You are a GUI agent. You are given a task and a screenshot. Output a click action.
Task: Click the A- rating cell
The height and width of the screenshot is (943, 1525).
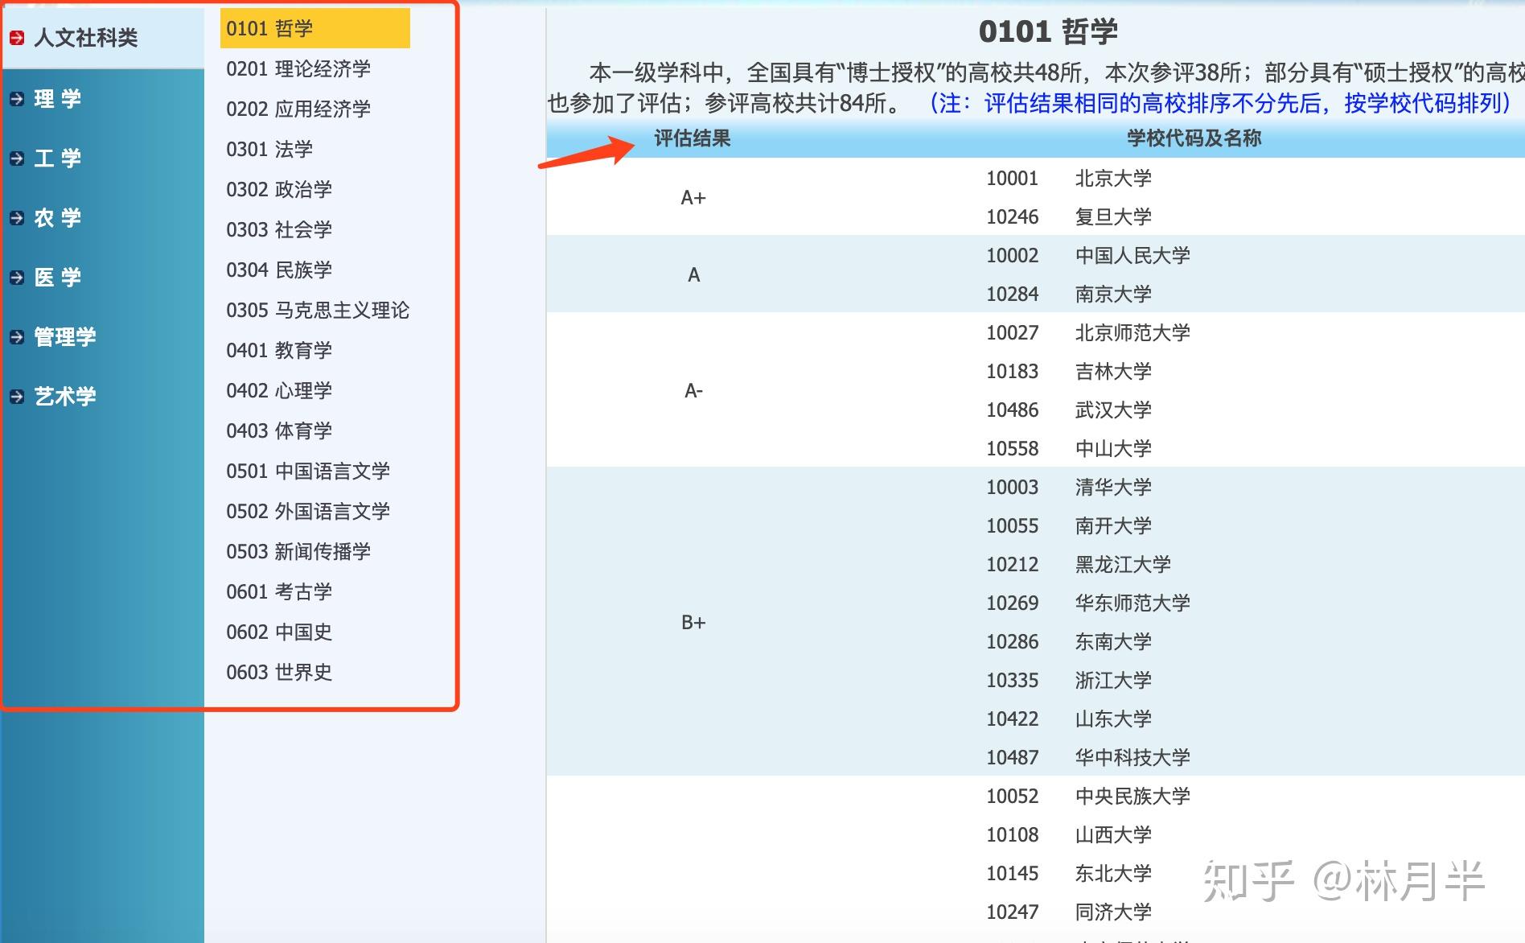coord(693,390)
